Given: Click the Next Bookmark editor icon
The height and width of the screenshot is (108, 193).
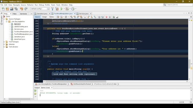Looking at the screenshot, I should coord(92,17).
